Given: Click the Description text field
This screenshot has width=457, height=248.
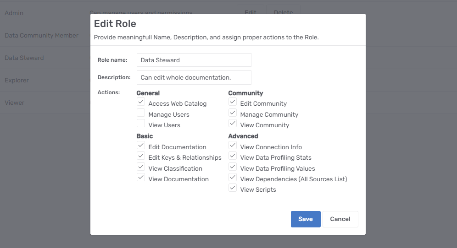Looking at the screenshot, I should coord(194,77).
